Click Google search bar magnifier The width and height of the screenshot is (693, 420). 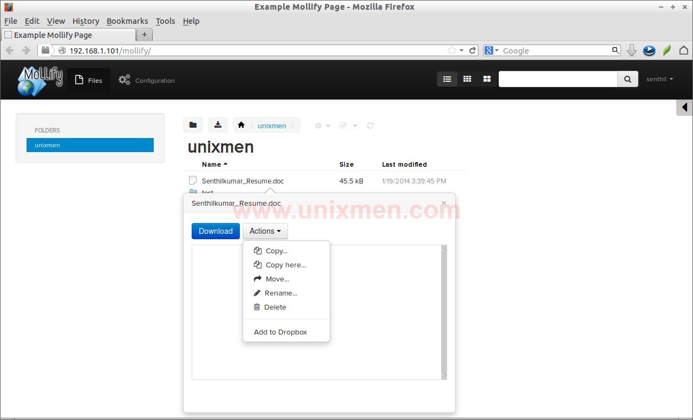pos(616,50)
